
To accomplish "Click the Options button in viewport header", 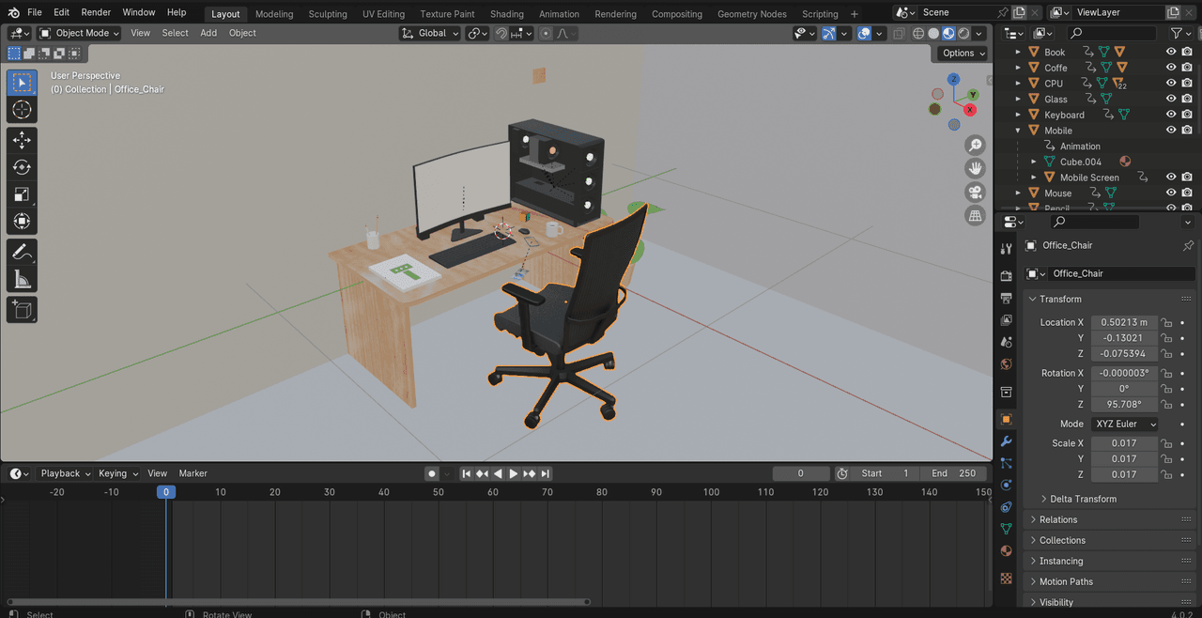I will click(x=963, y=53).
